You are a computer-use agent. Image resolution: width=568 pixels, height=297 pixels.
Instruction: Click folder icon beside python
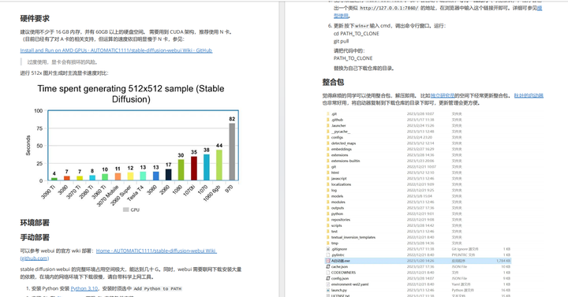coord(328,213)
